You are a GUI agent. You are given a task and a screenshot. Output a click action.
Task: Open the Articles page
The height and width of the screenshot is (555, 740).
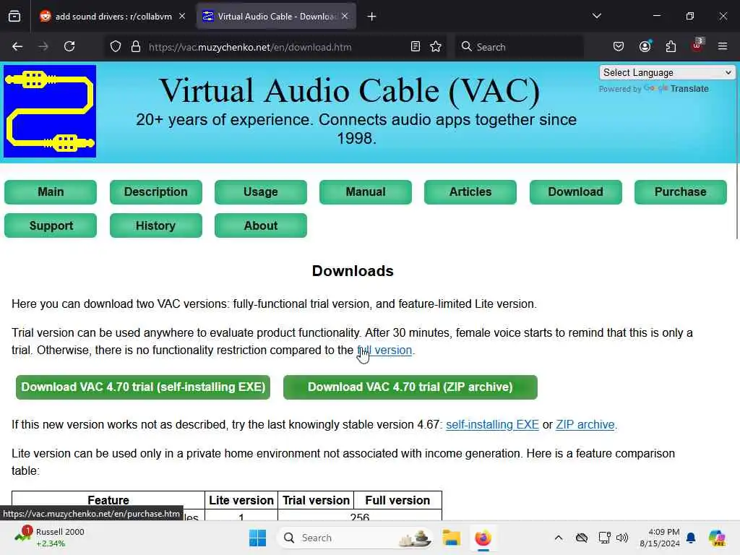(x=470, y=192)
